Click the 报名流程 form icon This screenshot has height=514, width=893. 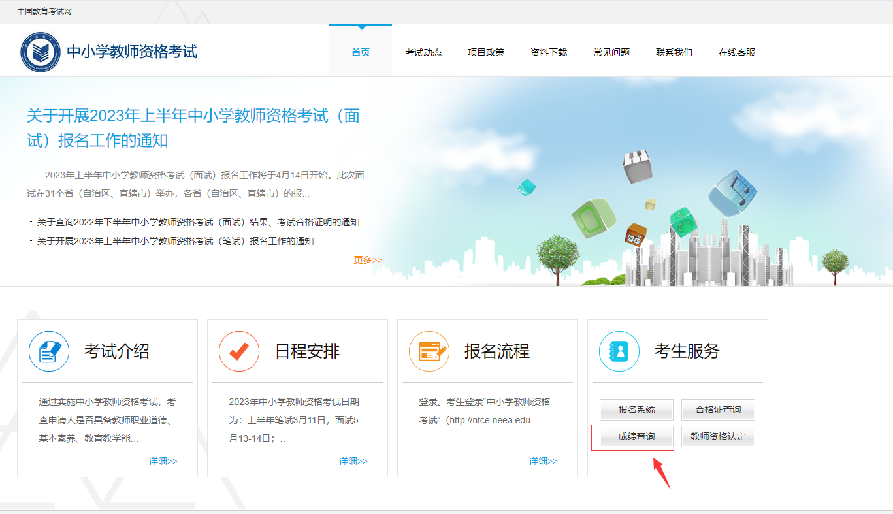[x=429, y=351]
